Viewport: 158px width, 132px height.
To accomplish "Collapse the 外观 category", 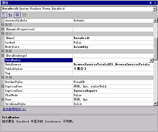I will [3, 77].
